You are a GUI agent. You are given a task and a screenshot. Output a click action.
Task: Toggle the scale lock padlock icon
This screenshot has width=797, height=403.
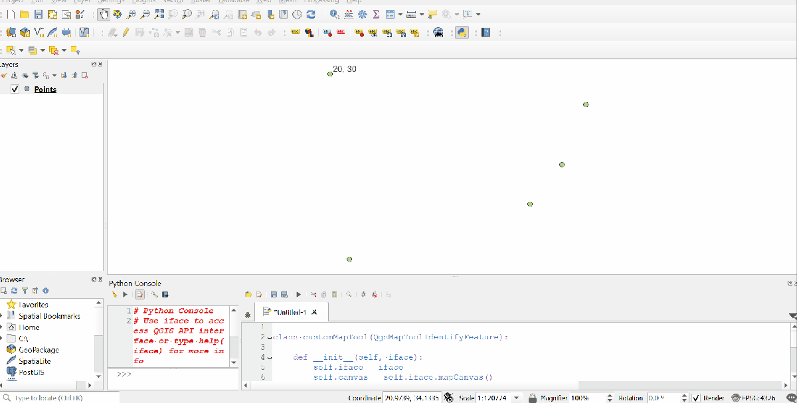click(533, 398)
